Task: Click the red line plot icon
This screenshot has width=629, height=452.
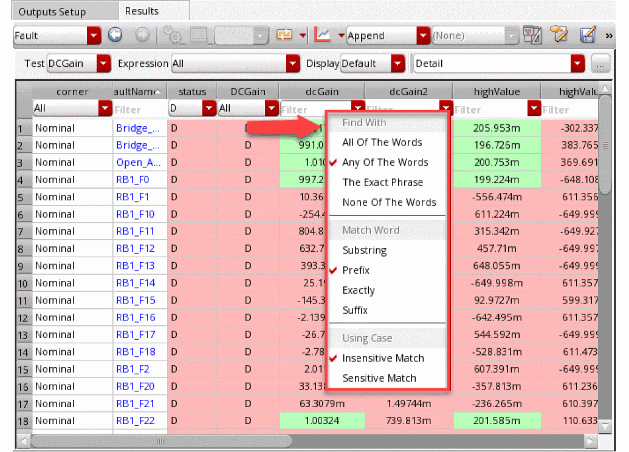Action: coord(323,36)
